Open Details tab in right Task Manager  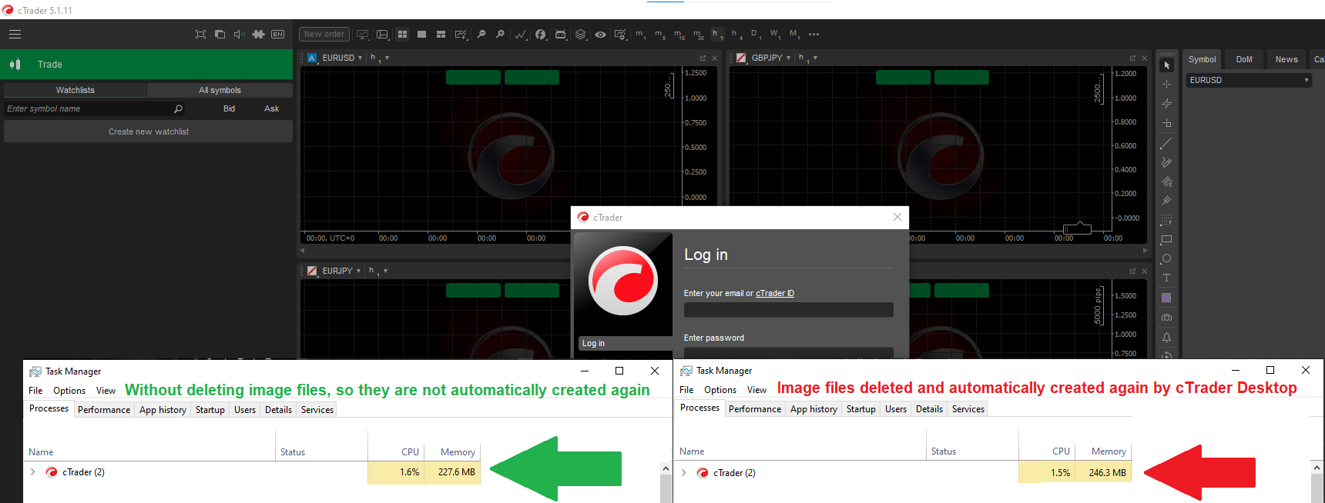click(x=929, y=409)
